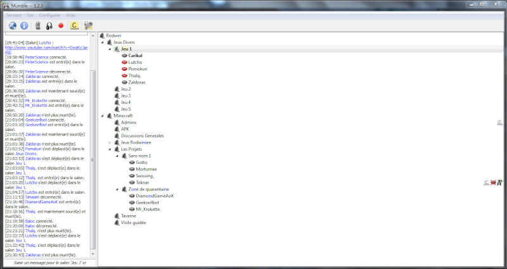Show server information via blue info icon
This screenshot has height=269, width=507.
(x=24, y=25)
